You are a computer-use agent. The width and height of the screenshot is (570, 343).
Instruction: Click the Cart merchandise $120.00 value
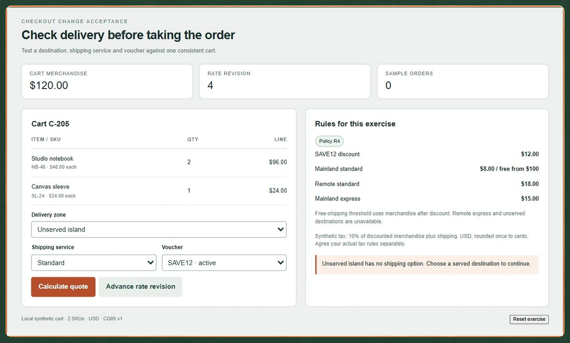point(49,86)
